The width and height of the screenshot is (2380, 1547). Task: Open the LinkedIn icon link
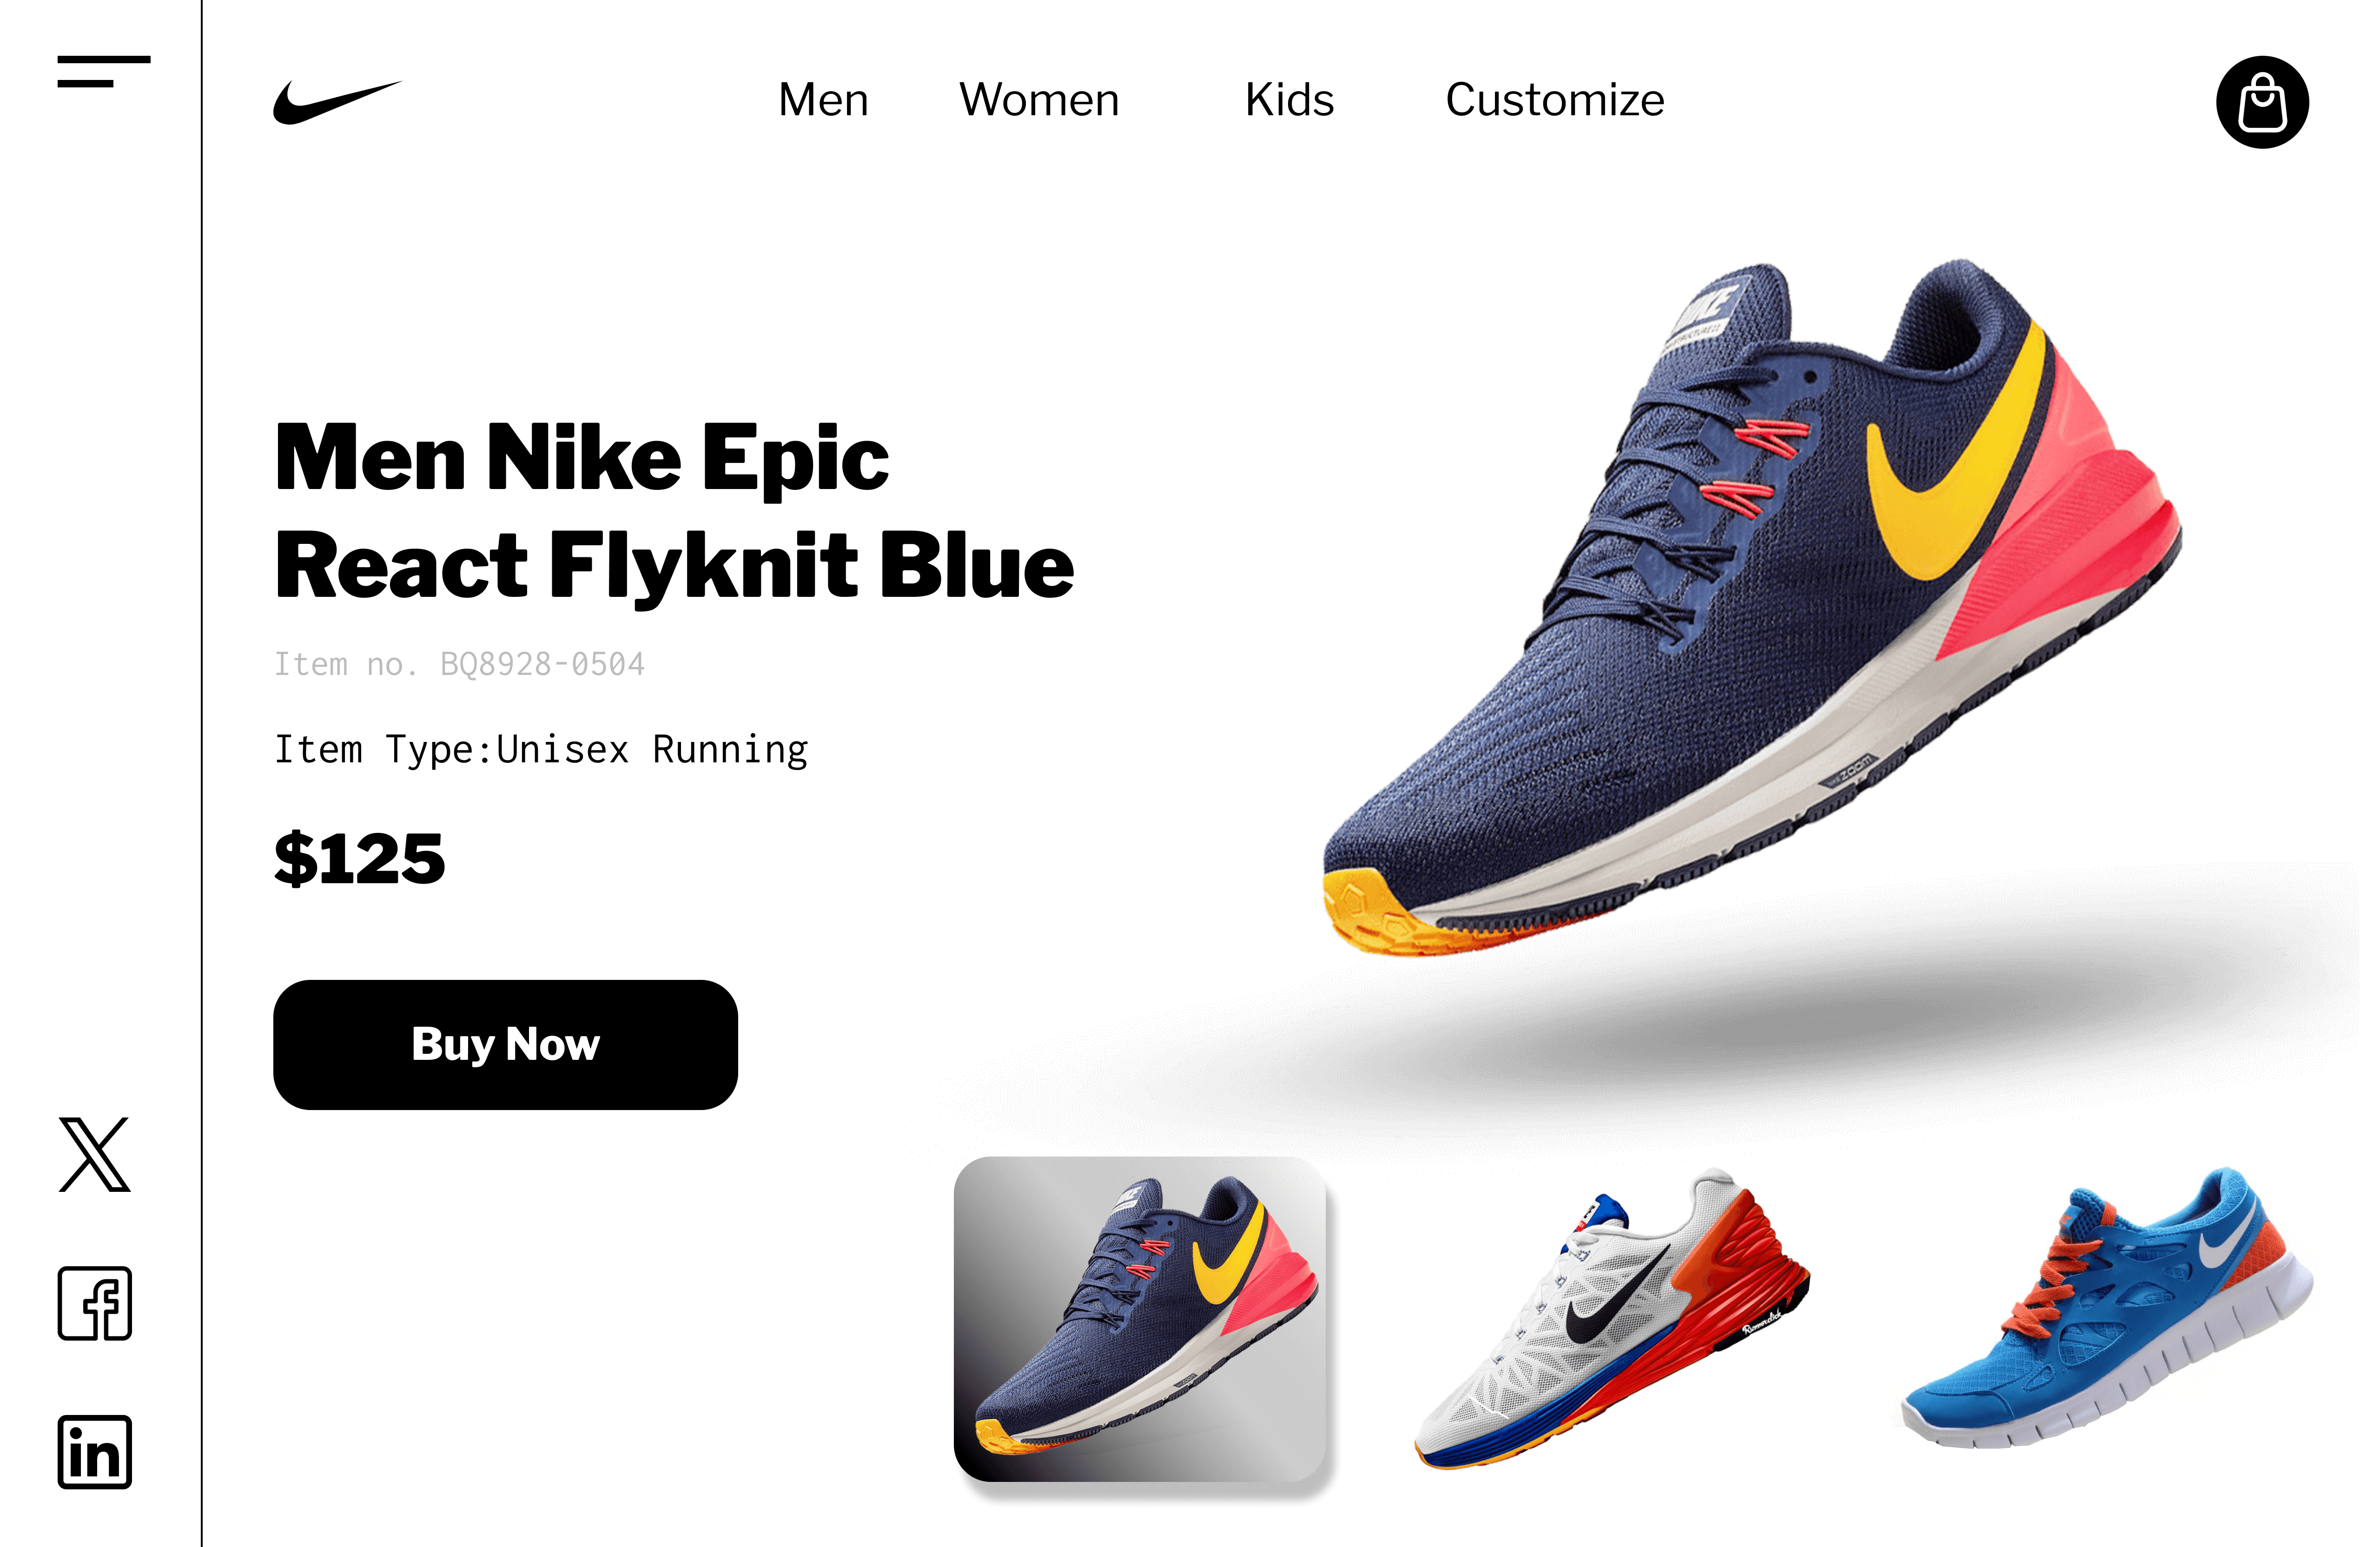[x=95, y=1452]
